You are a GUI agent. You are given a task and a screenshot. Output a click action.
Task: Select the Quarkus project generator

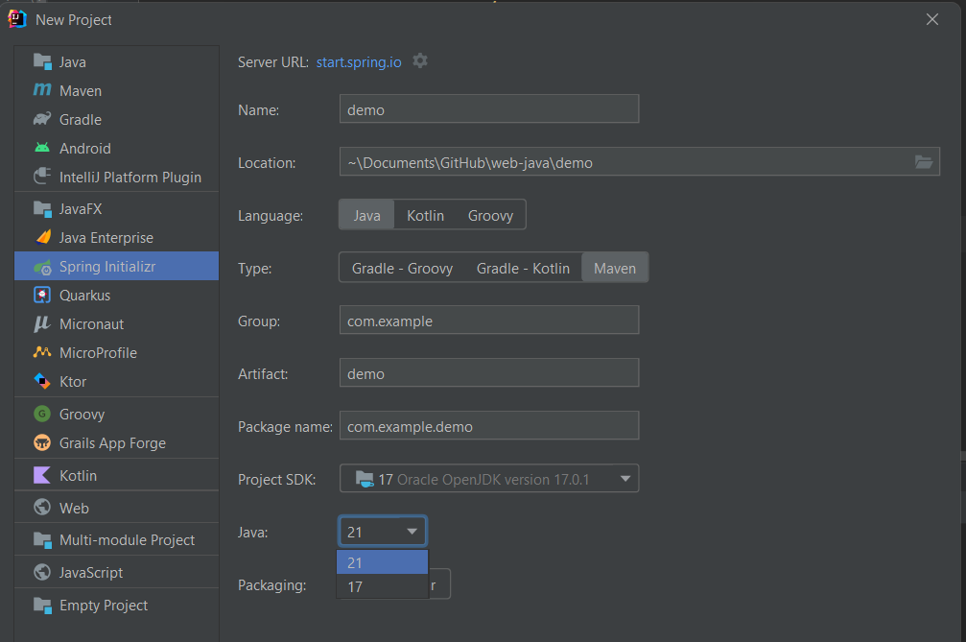click(x=116, y=296)
